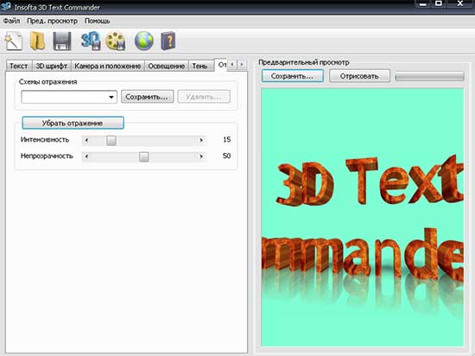The image size is (475, 356).
Task: Decrease Непрозрачность with left arrow
Action: [86, 156]
